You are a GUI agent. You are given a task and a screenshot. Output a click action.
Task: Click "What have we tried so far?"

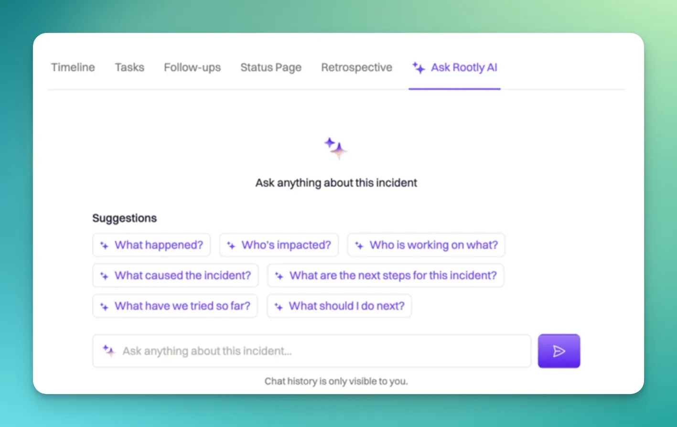point(175,306)
